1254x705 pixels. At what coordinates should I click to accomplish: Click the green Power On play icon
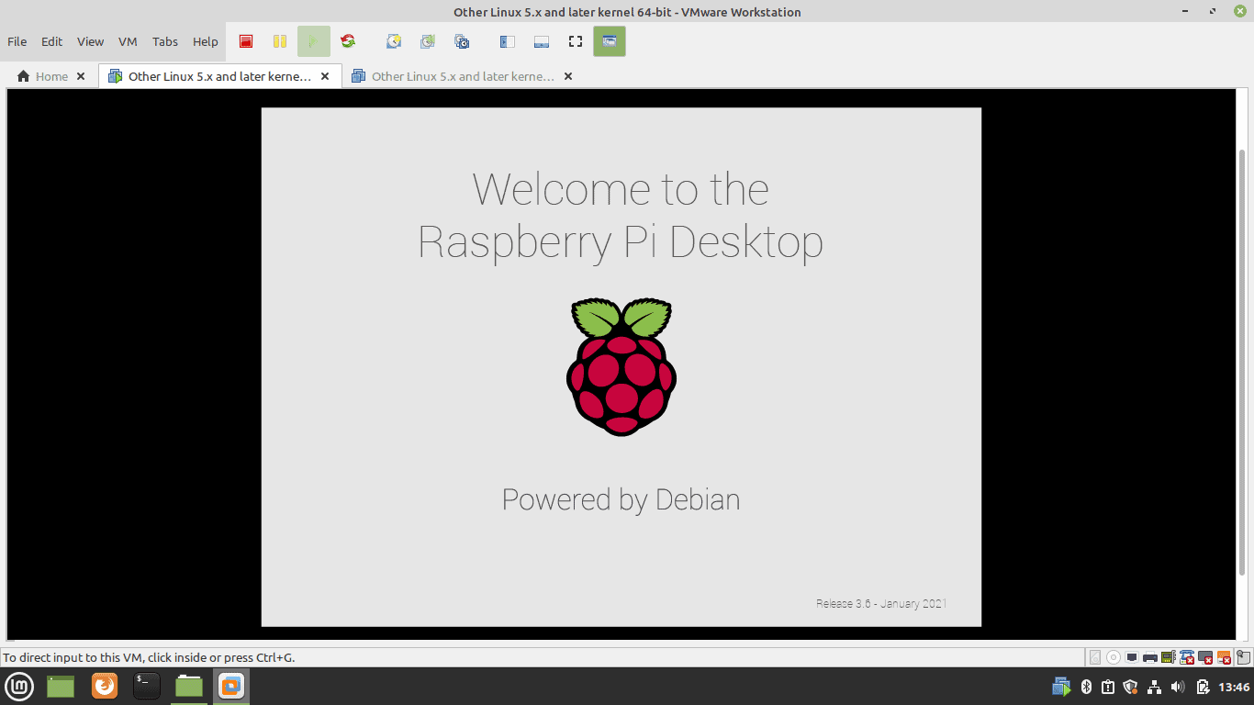point(313,41)
